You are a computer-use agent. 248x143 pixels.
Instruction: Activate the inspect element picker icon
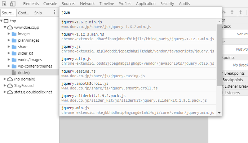(4, 4)
